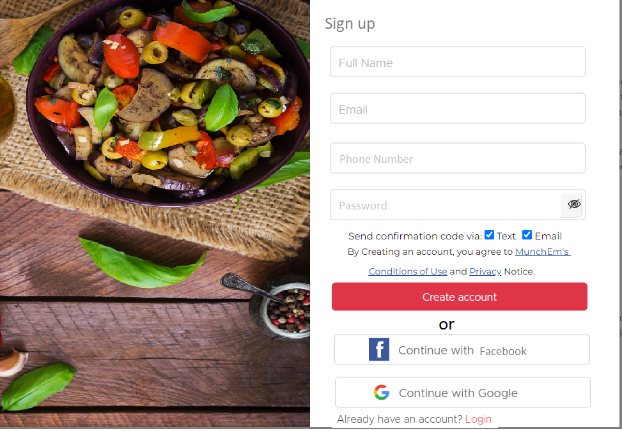Click the Facebook logo icon
Viewport: 622px width, 431px height.
(379, 349)
